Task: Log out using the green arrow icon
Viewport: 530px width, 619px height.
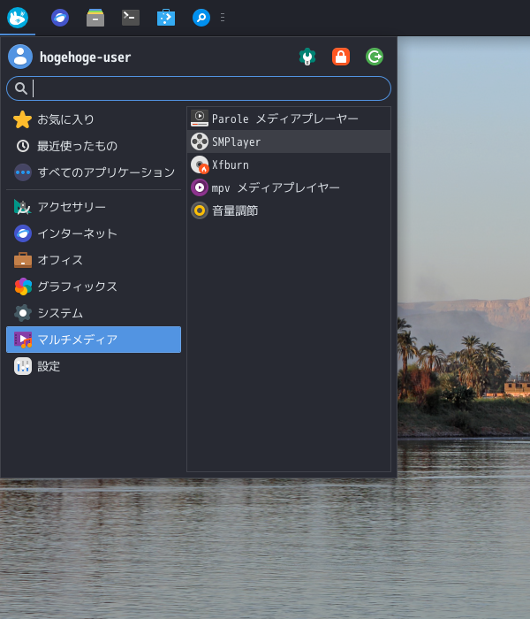Action: coord(375,57)
